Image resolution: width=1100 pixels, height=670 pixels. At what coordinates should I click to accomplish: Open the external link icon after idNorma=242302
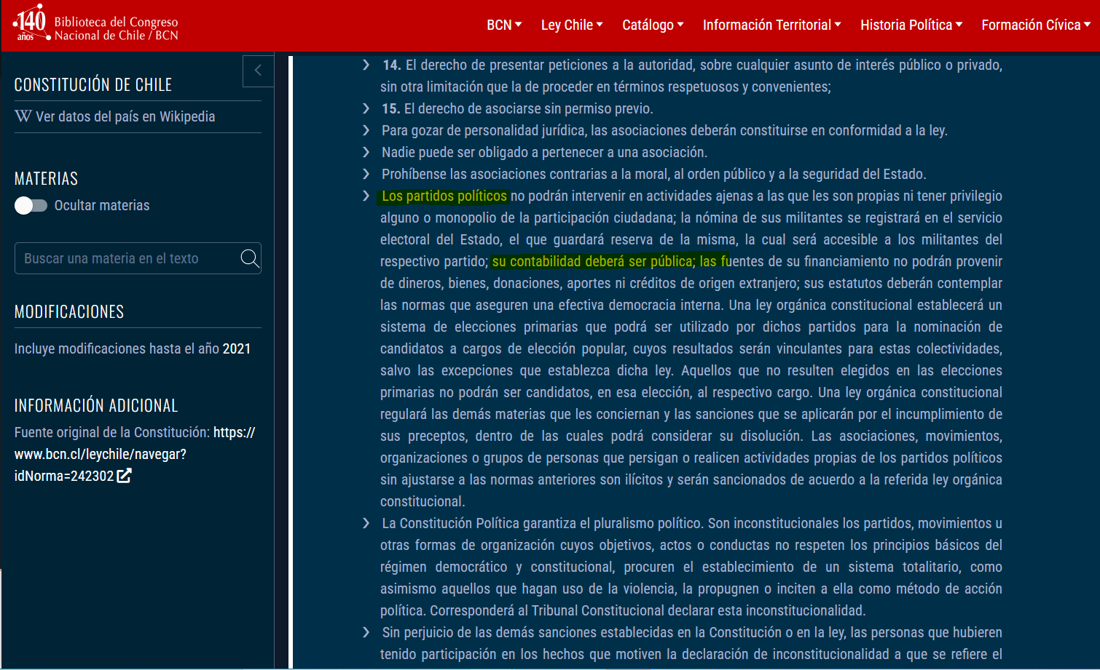coord(124,476)
